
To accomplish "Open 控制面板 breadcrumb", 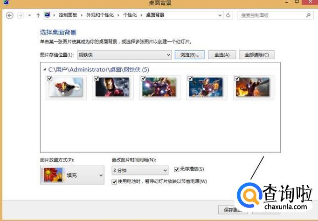I will pyautogui.click(x=68, y=15).
